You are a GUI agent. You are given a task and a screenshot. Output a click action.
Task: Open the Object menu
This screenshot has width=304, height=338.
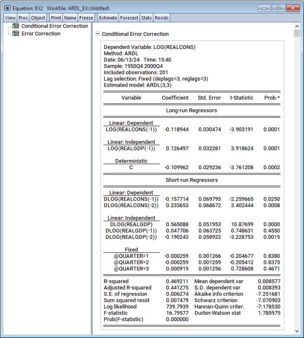tap(35, 18)
